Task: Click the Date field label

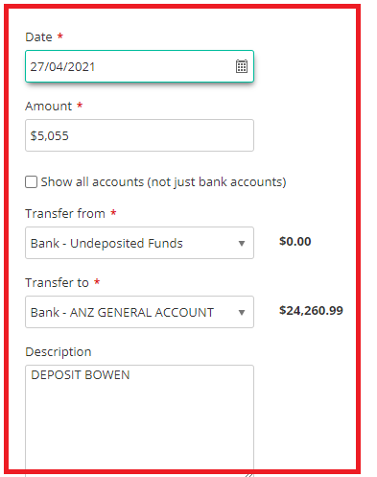Action: [x=38, y=37]
